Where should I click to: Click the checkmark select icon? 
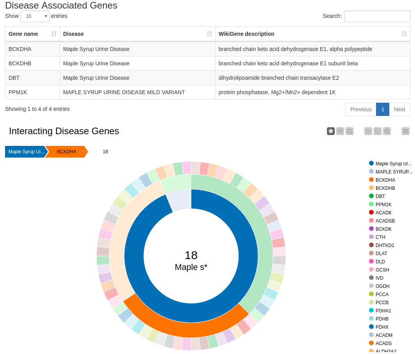click(340, 131)
